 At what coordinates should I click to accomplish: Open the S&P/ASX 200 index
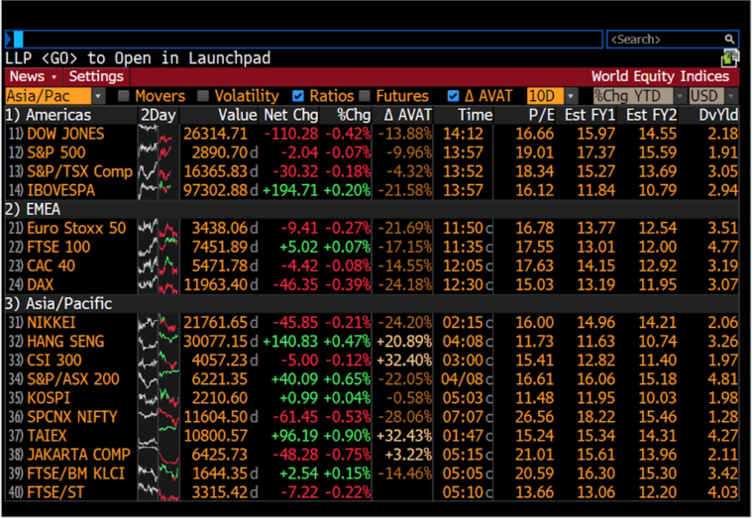(x=73, y=379)
